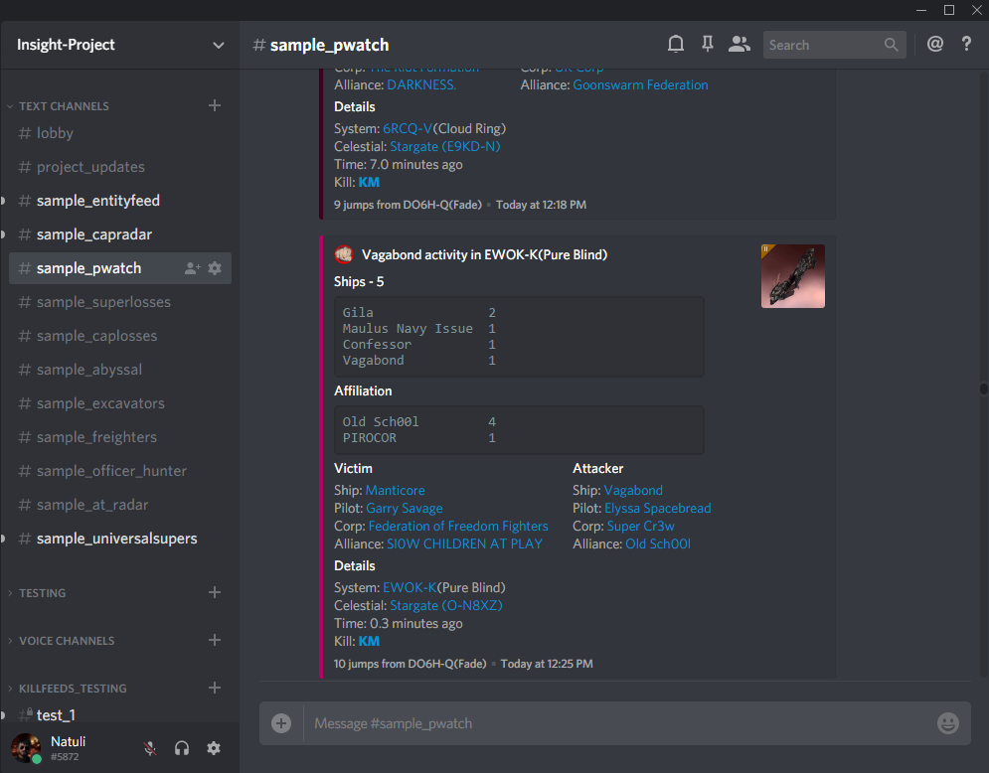Open sample_at_radar channel
The width and height of the screenshot is (989, 773).
[x=120, y=505]
